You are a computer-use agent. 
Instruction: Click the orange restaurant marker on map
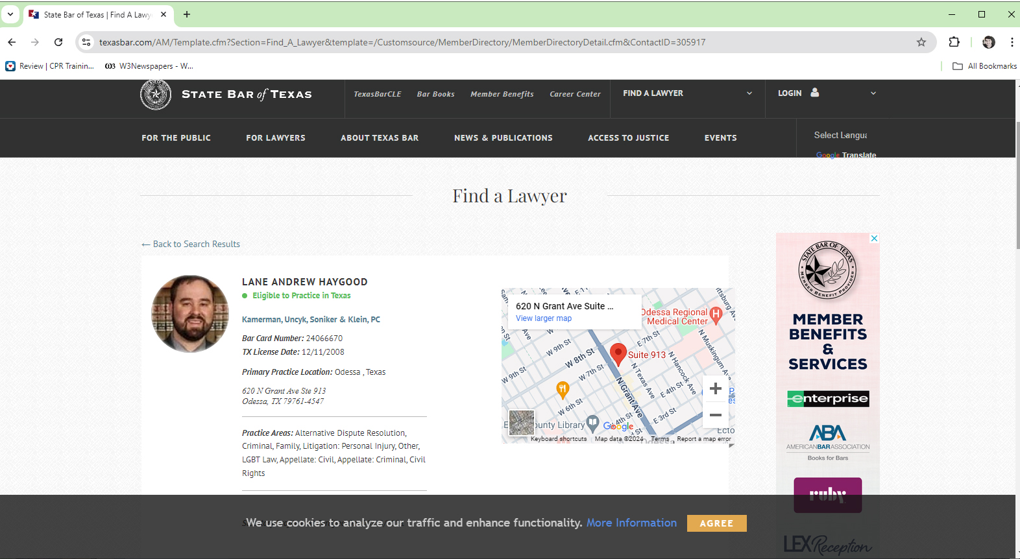563,390
